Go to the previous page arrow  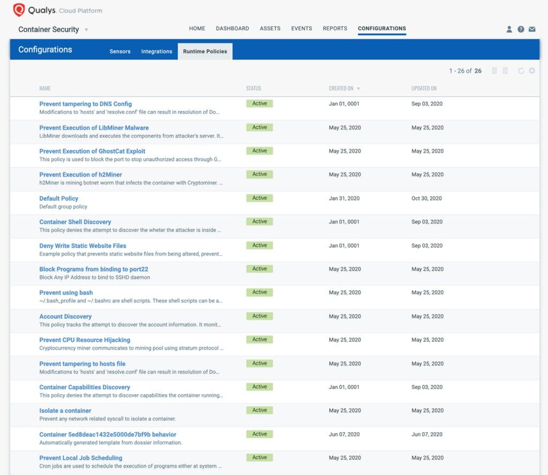494,71
